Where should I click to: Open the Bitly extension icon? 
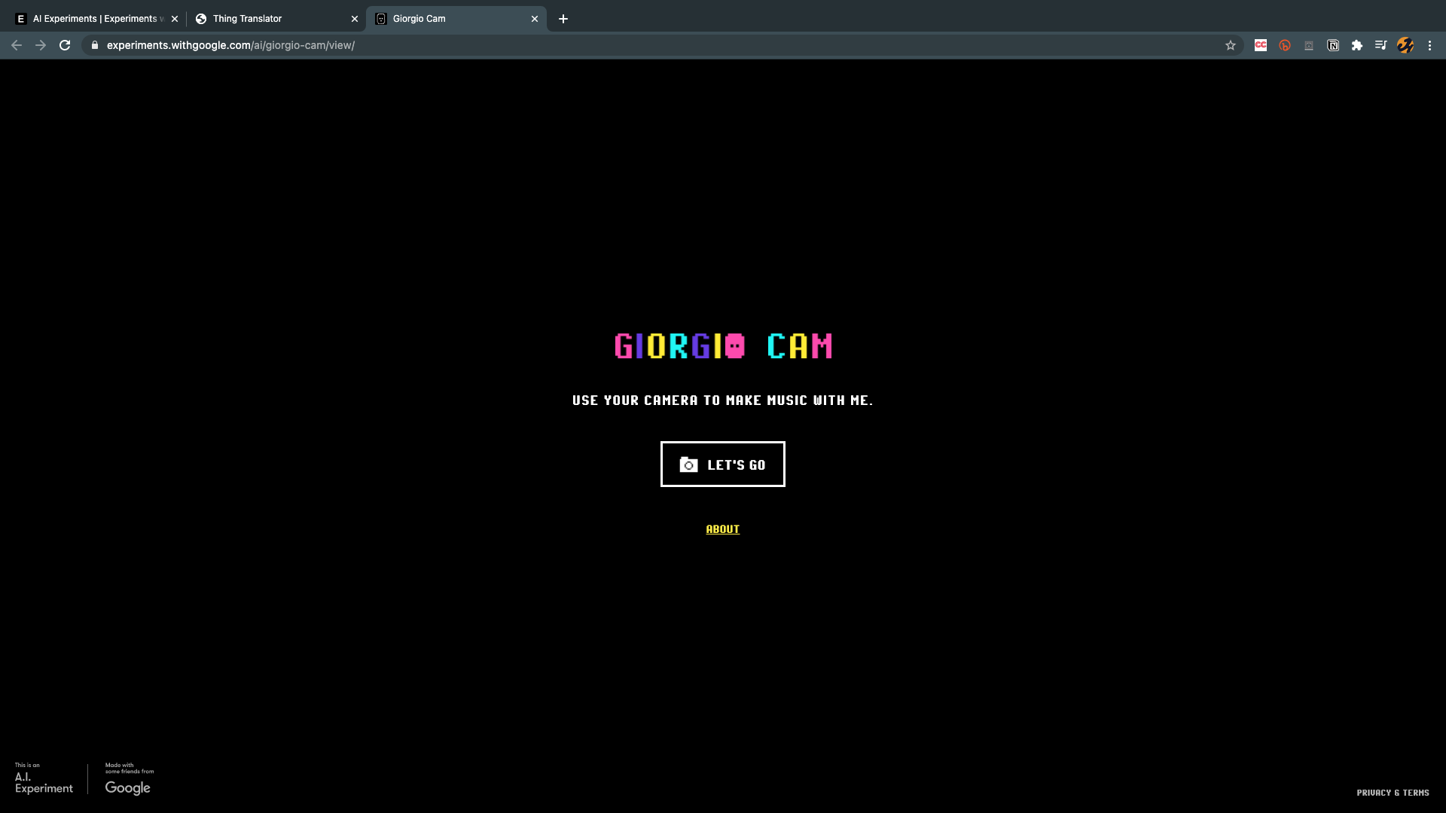pyautogui.click(x=1285, y=45)
